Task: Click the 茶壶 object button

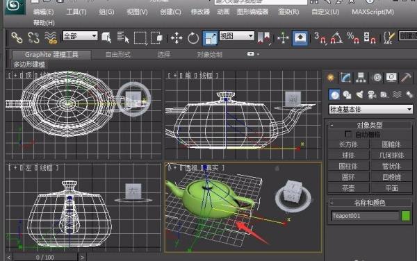Action: (348, 188)
